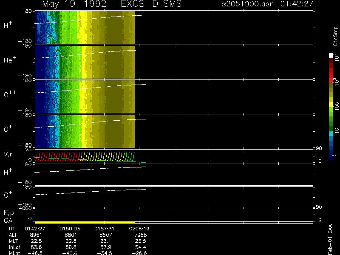Click the "Feb-01 2AA" rotated footer text

pyautogui.click(x=330, y=239)
